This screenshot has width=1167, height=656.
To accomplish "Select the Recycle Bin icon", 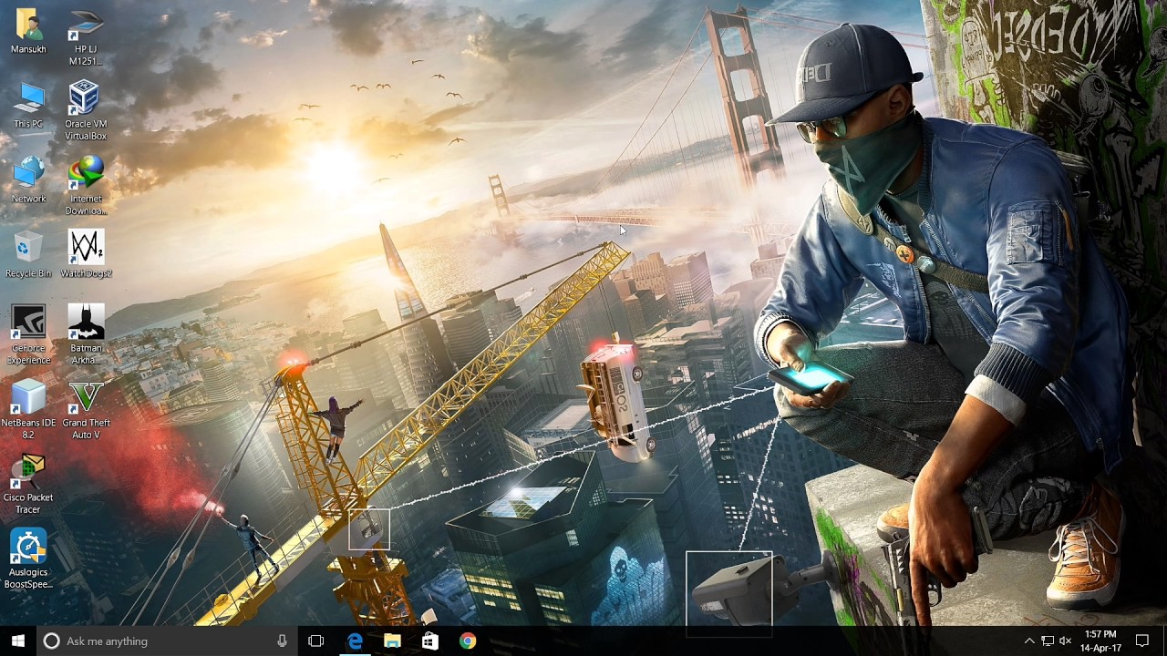I will [x=28, y=255].
